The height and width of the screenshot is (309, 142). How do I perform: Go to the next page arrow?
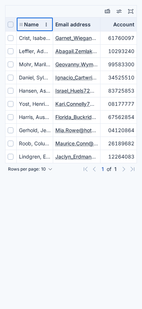tap(123, 169)
